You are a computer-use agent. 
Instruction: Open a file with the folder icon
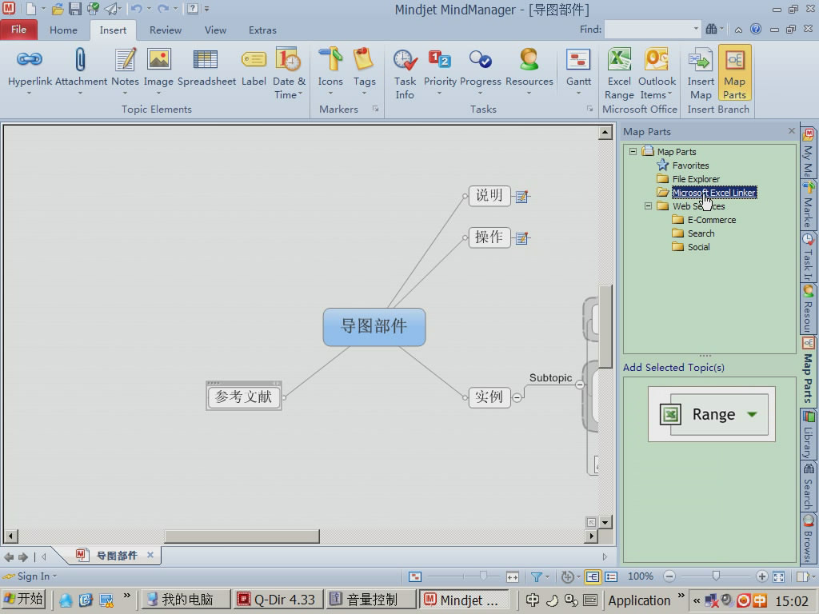(x=58, y=9)
